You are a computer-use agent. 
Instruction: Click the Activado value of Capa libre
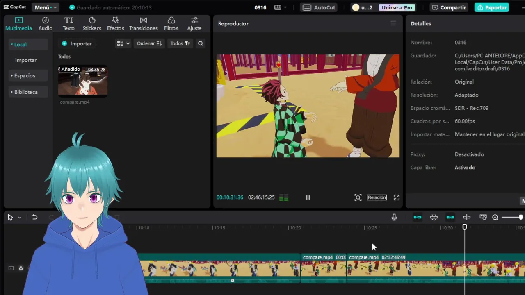465,168
